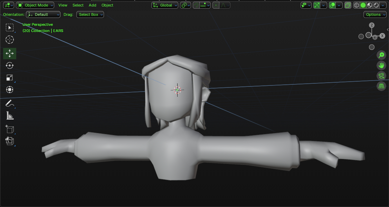
Task: Open the Select Box drag dropdown
Action: pos(90,14)
